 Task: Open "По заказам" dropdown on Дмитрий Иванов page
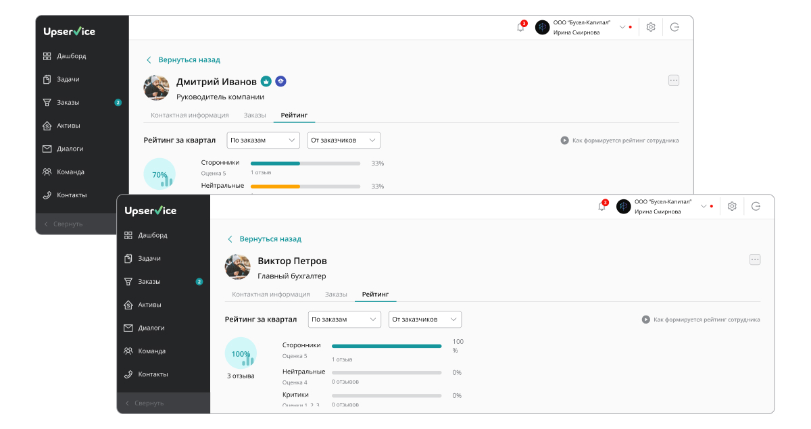point(264,141)
